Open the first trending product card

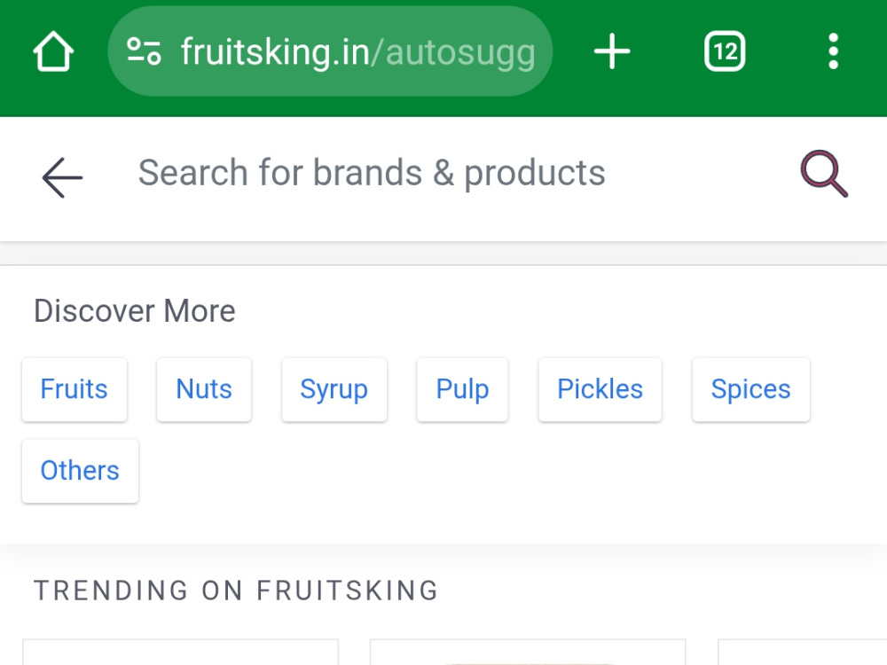pos(180,652)
